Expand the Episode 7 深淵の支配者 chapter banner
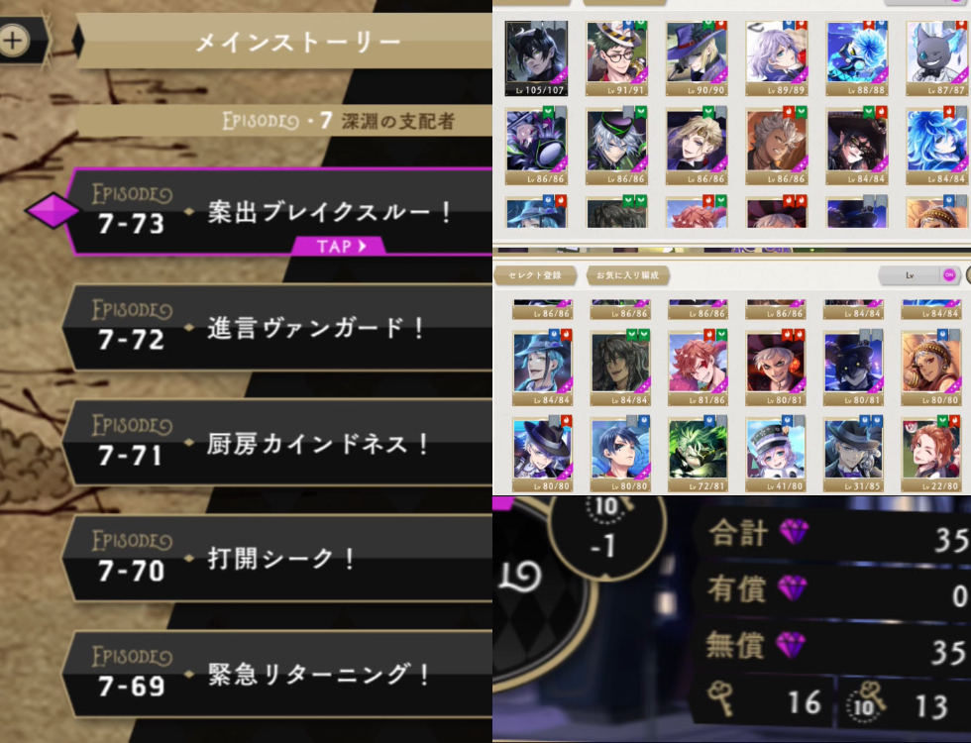The width and height of the screenshot is (971, 743). tap(285, 121)
